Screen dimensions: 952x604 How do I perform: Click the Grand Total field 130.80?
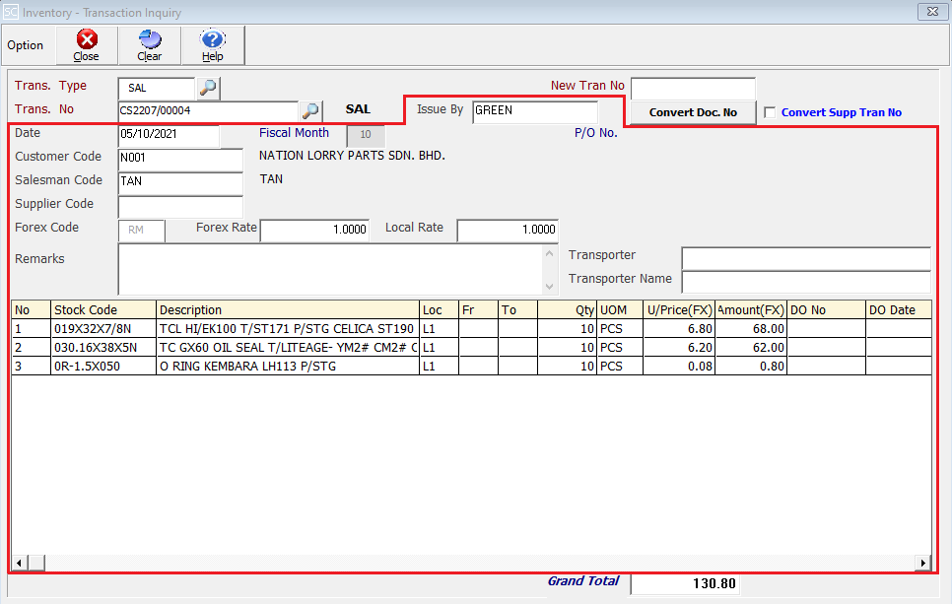tap(686, 584)
